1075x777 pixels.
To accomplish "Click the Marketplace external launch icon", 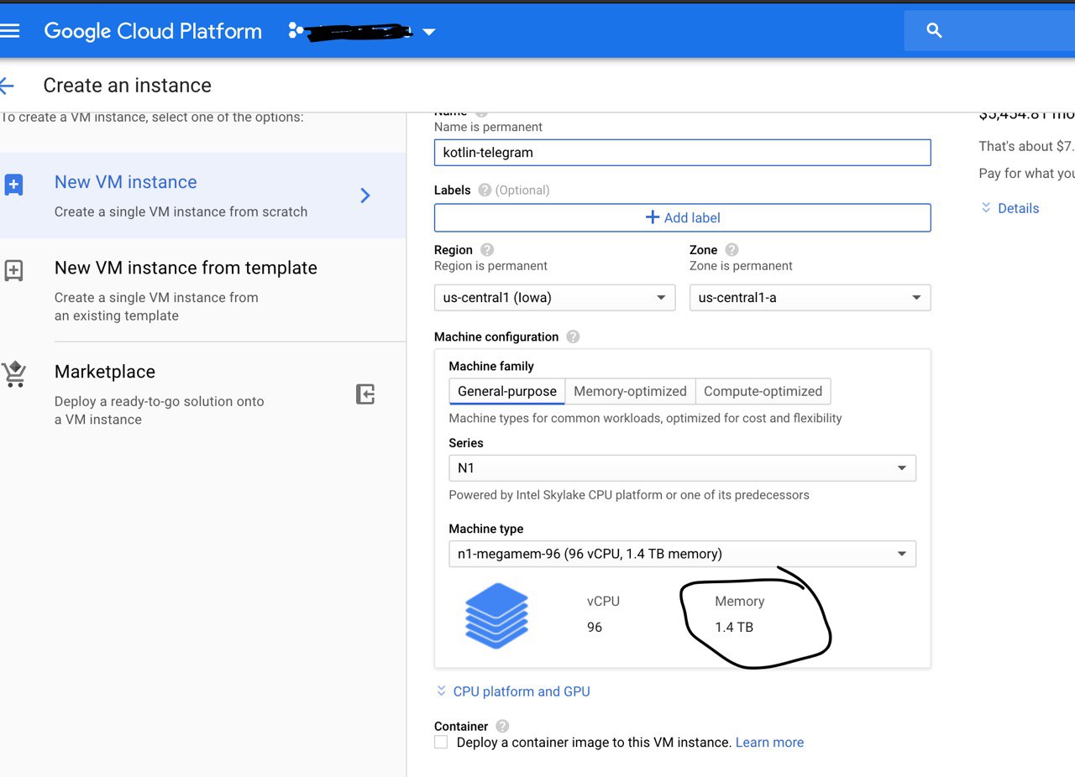I will (365, 394).
